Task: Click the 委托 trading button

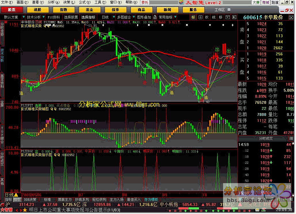Action: [145, 3]
